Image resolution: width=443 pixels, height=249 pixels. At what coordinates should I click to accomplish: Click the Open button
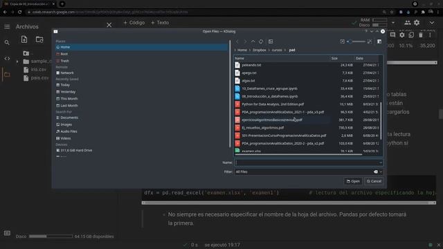coord(353,181)
